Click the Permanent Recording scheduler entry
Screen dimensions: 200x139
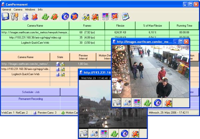(x=31, y=99)
